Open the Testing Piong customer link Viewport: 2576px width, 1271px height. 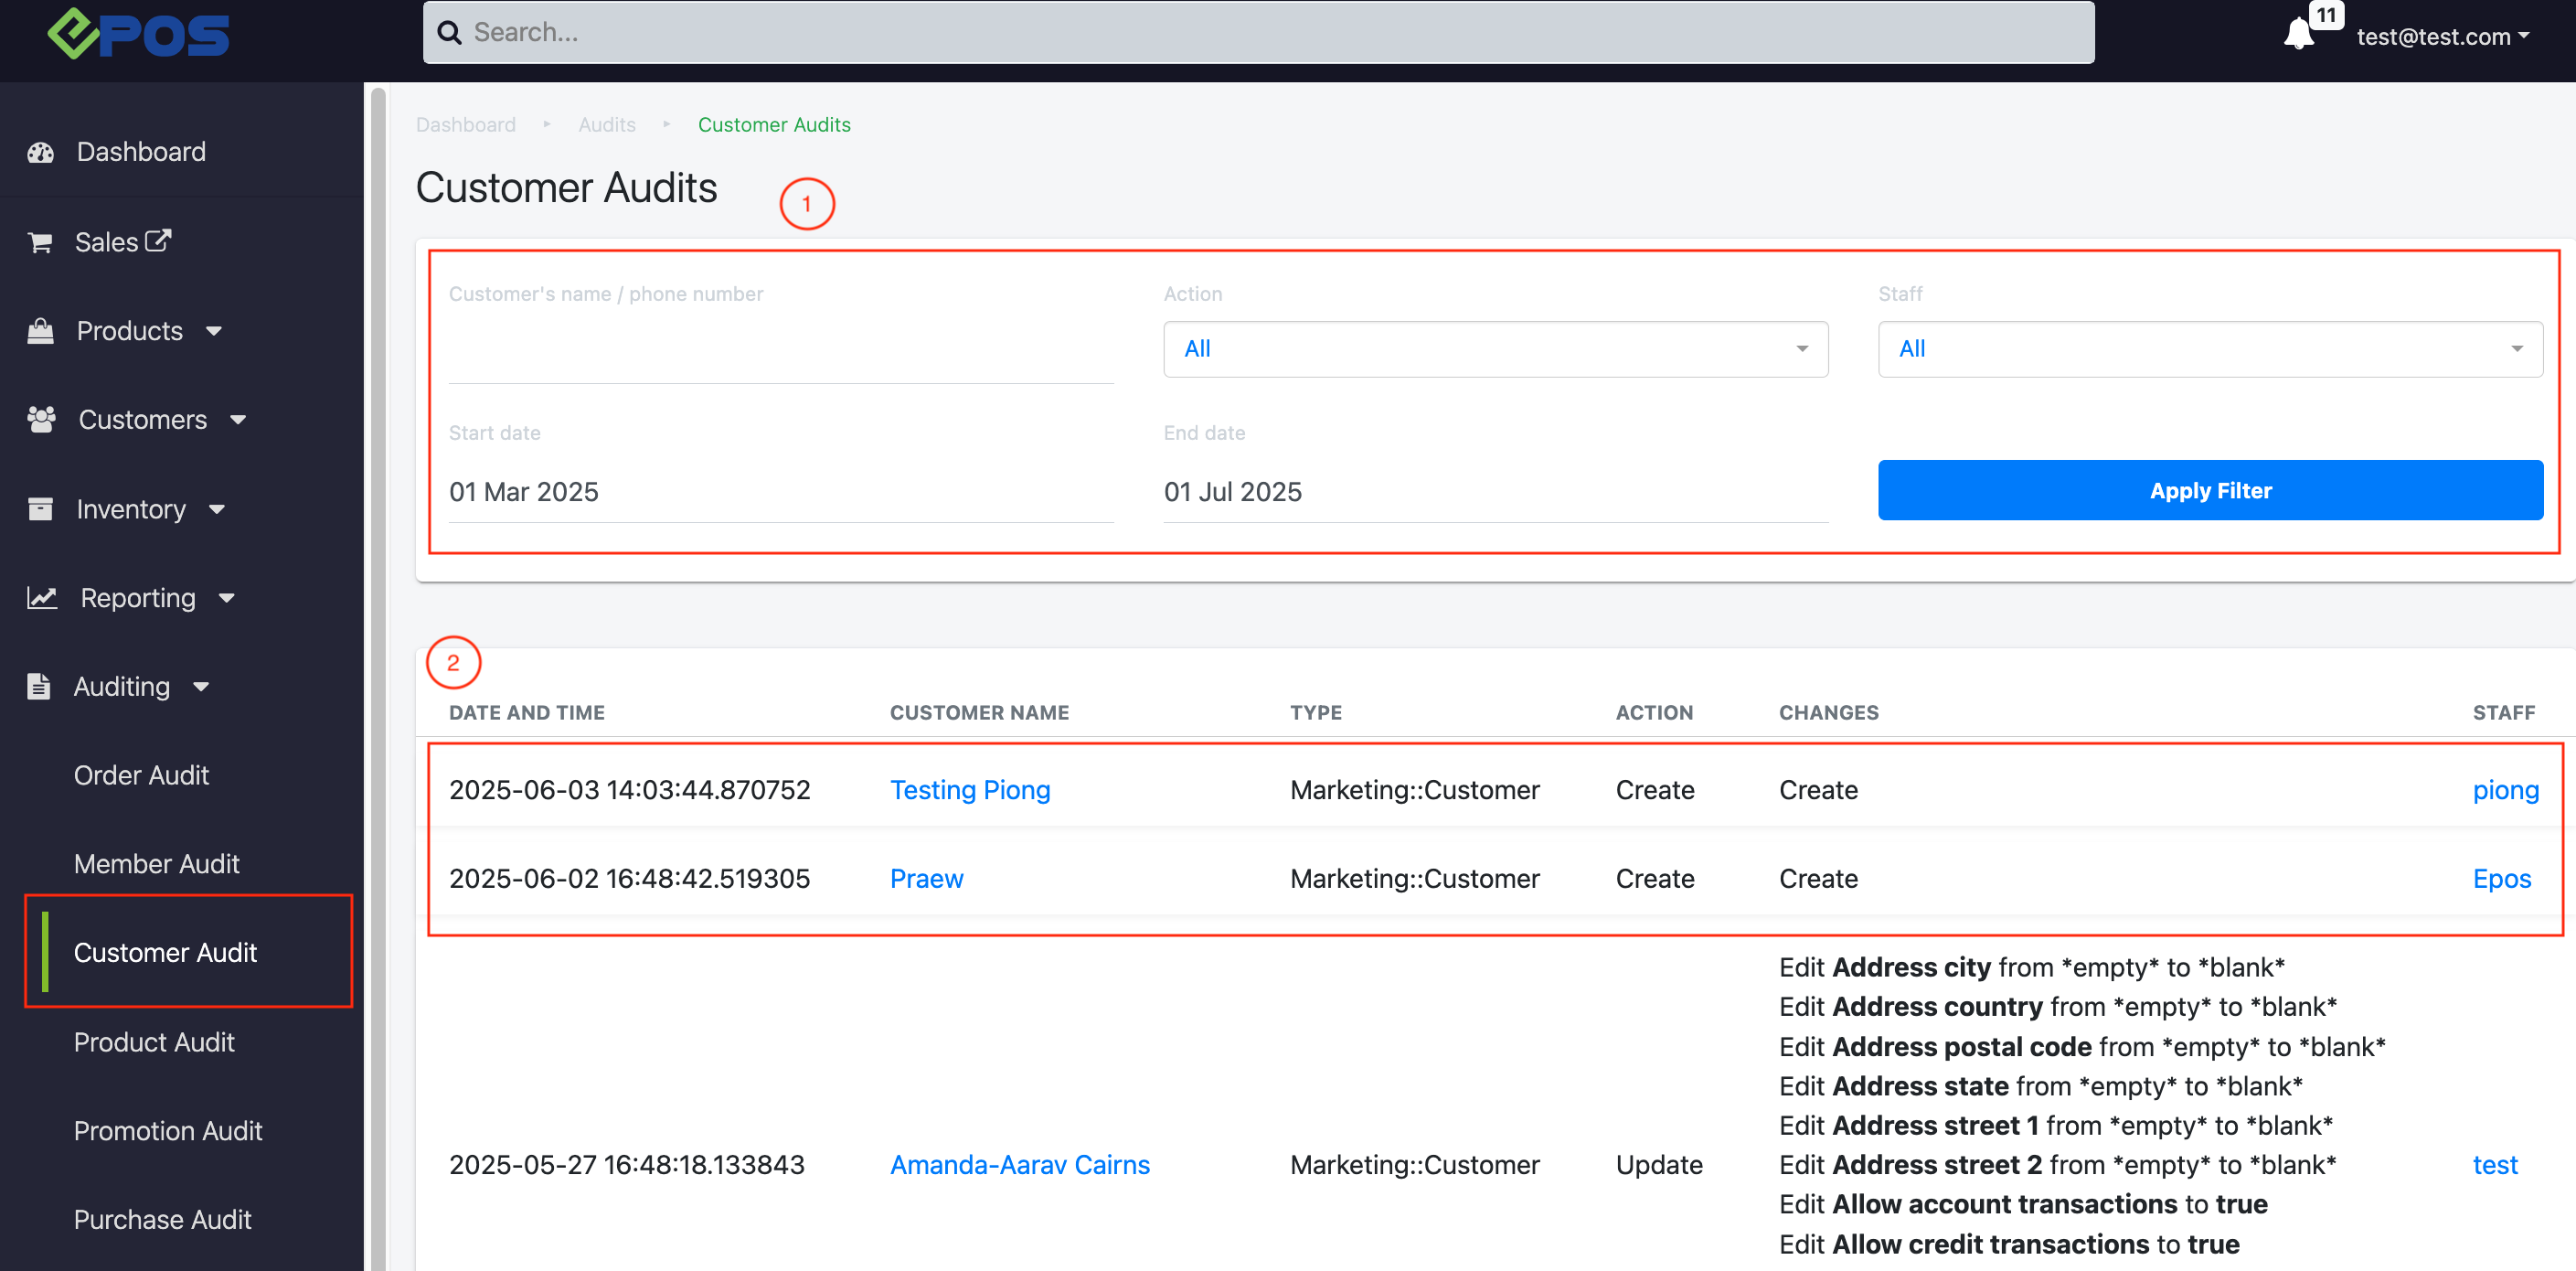[969, 790]
